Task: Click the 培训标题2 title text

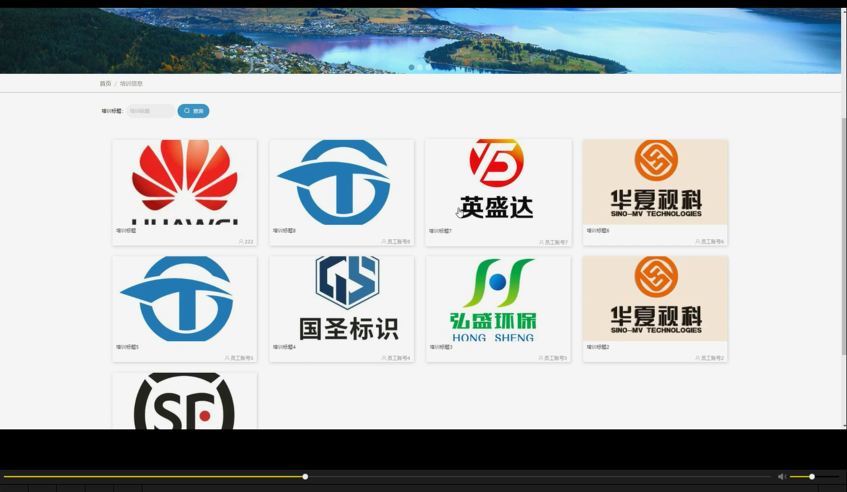Action: (x=598, y=347)
